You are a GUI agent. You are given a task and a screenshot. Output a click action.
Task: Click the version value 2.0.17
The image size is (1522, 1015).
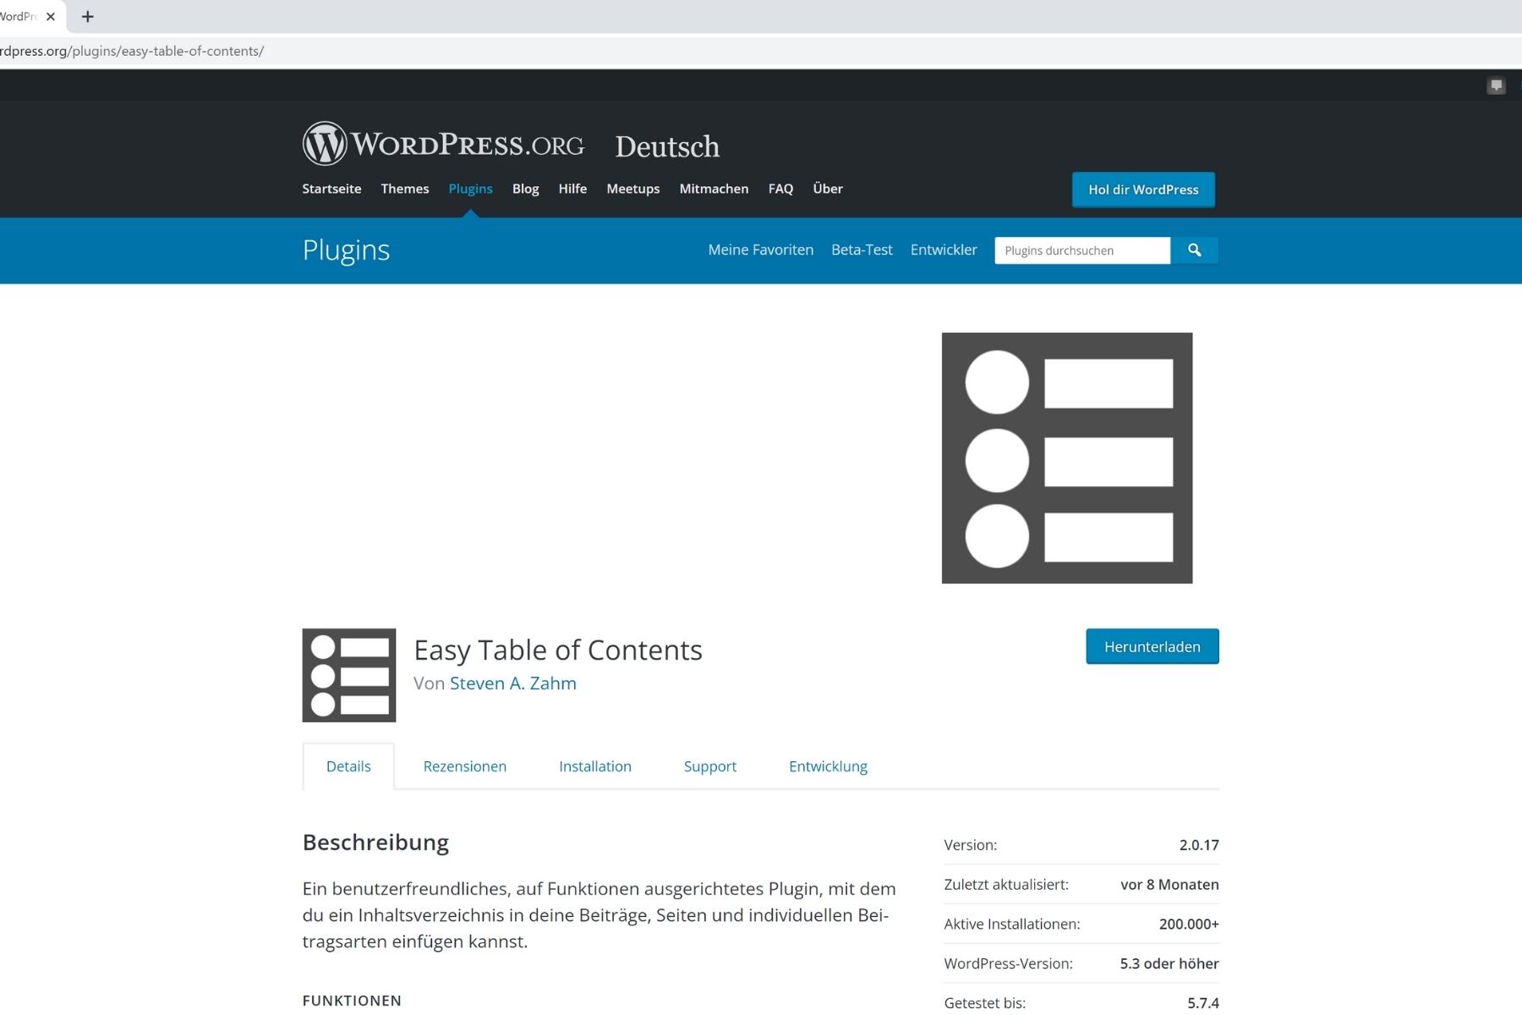(x=1199, y=845)
